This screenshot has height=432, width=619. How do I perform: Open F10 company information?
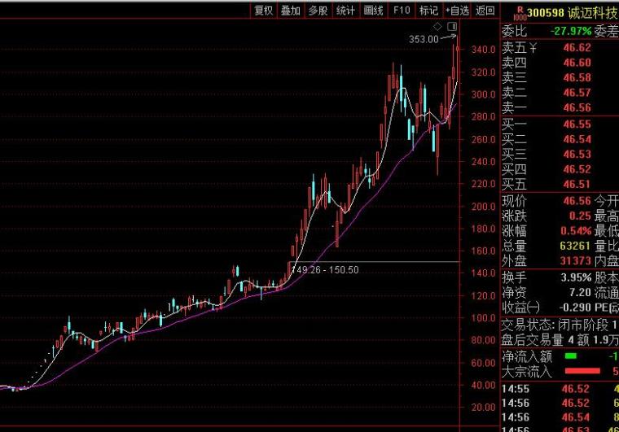tap(402, 11)
